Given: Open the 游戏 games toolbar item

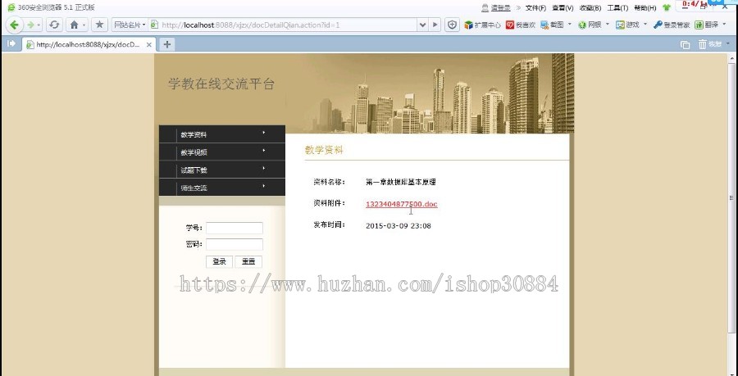Looking at the screenshot, I should 627,25.
